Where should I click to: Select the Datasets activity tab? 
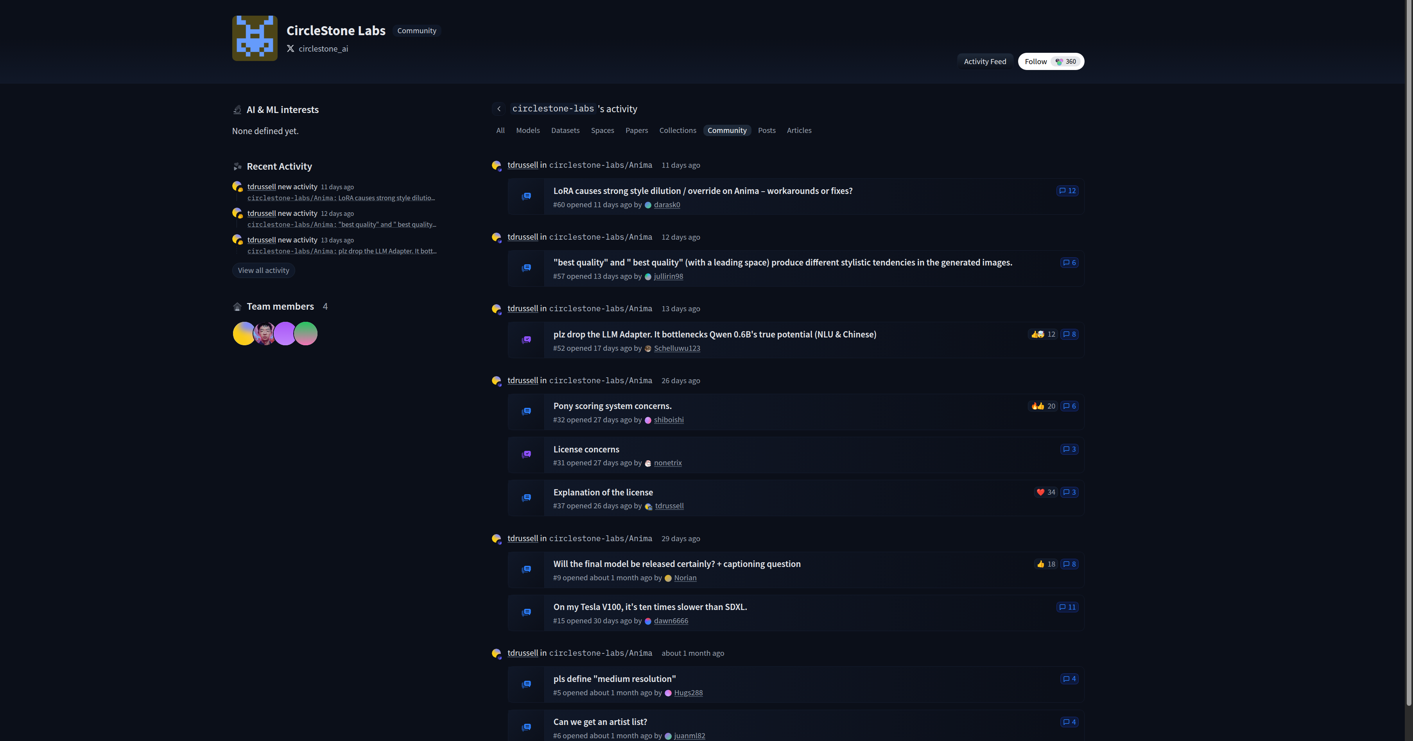[x=565, y=131]
